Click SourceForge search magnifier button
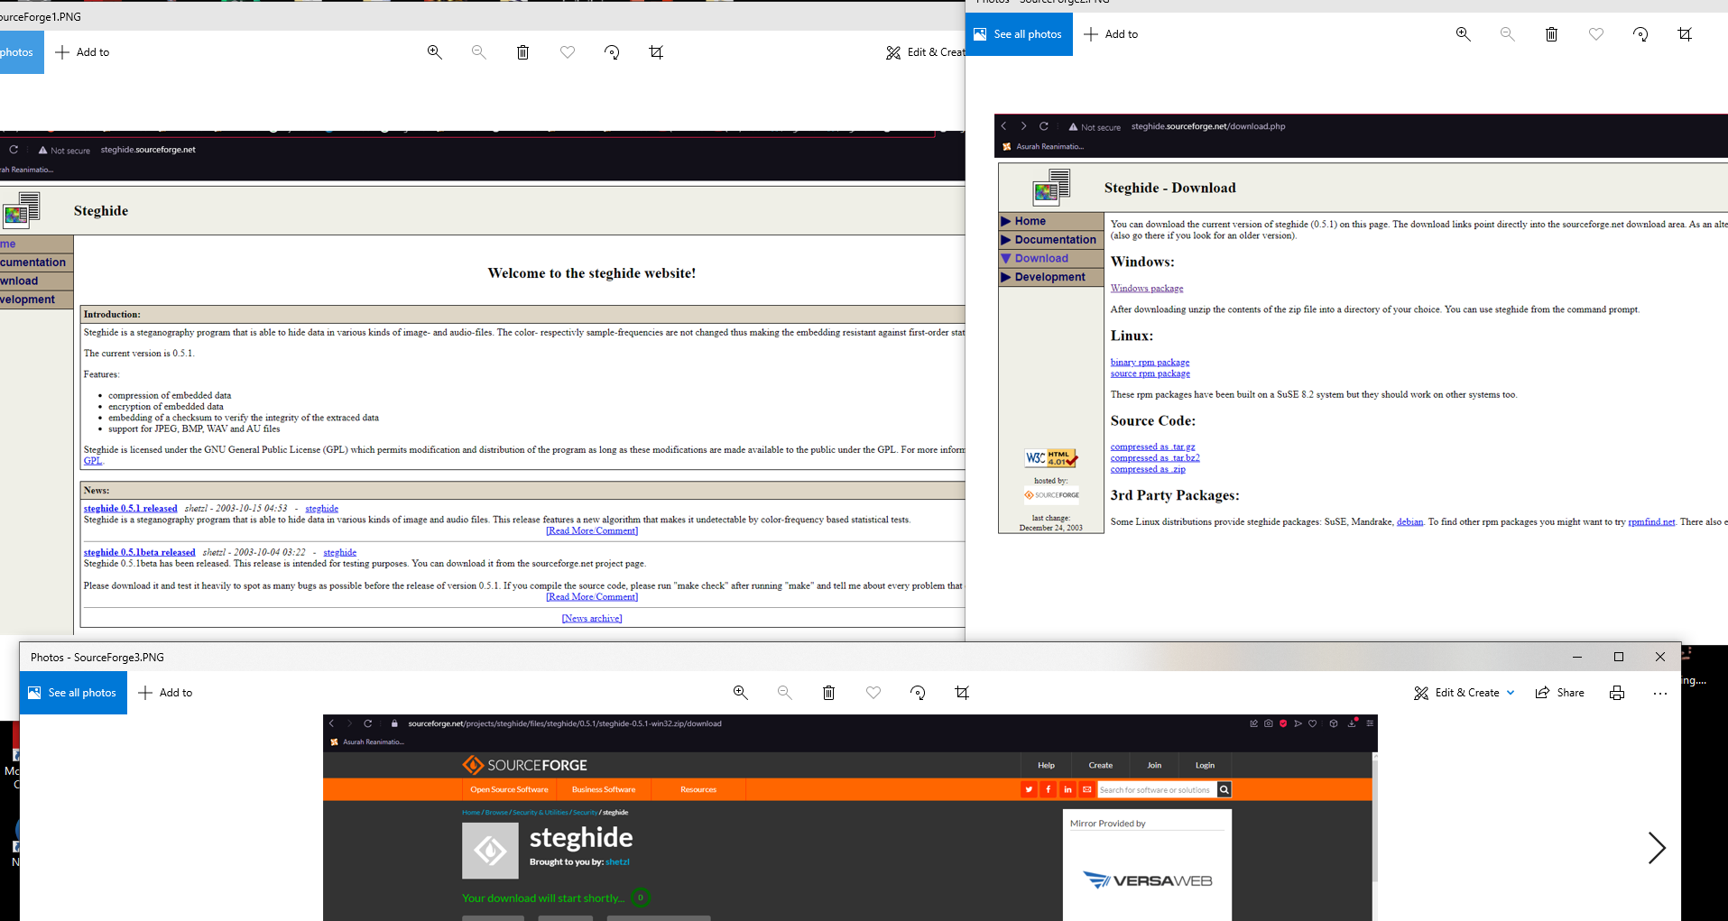The height and width of the screenshot is (921, 1728). (1224, 790)
